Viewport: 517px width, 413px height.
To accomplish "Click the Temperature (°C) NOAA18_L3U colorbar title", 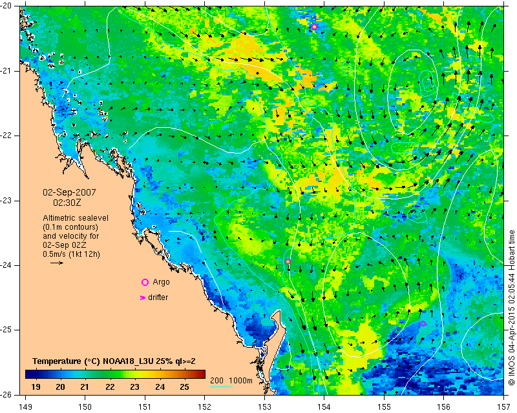I will [114, 361].
